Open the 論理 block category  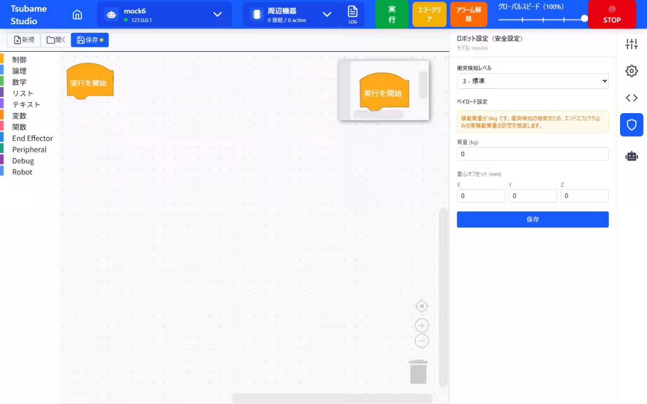19,71
